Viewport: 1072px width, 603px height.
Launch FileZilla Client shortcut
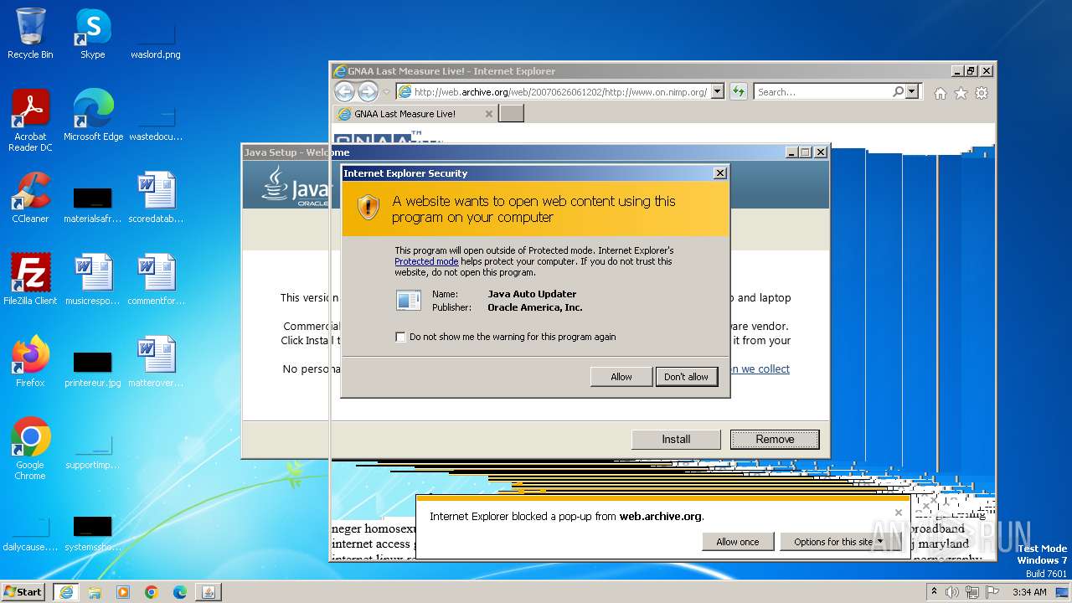pyautogui.click(x=30, y=280)
